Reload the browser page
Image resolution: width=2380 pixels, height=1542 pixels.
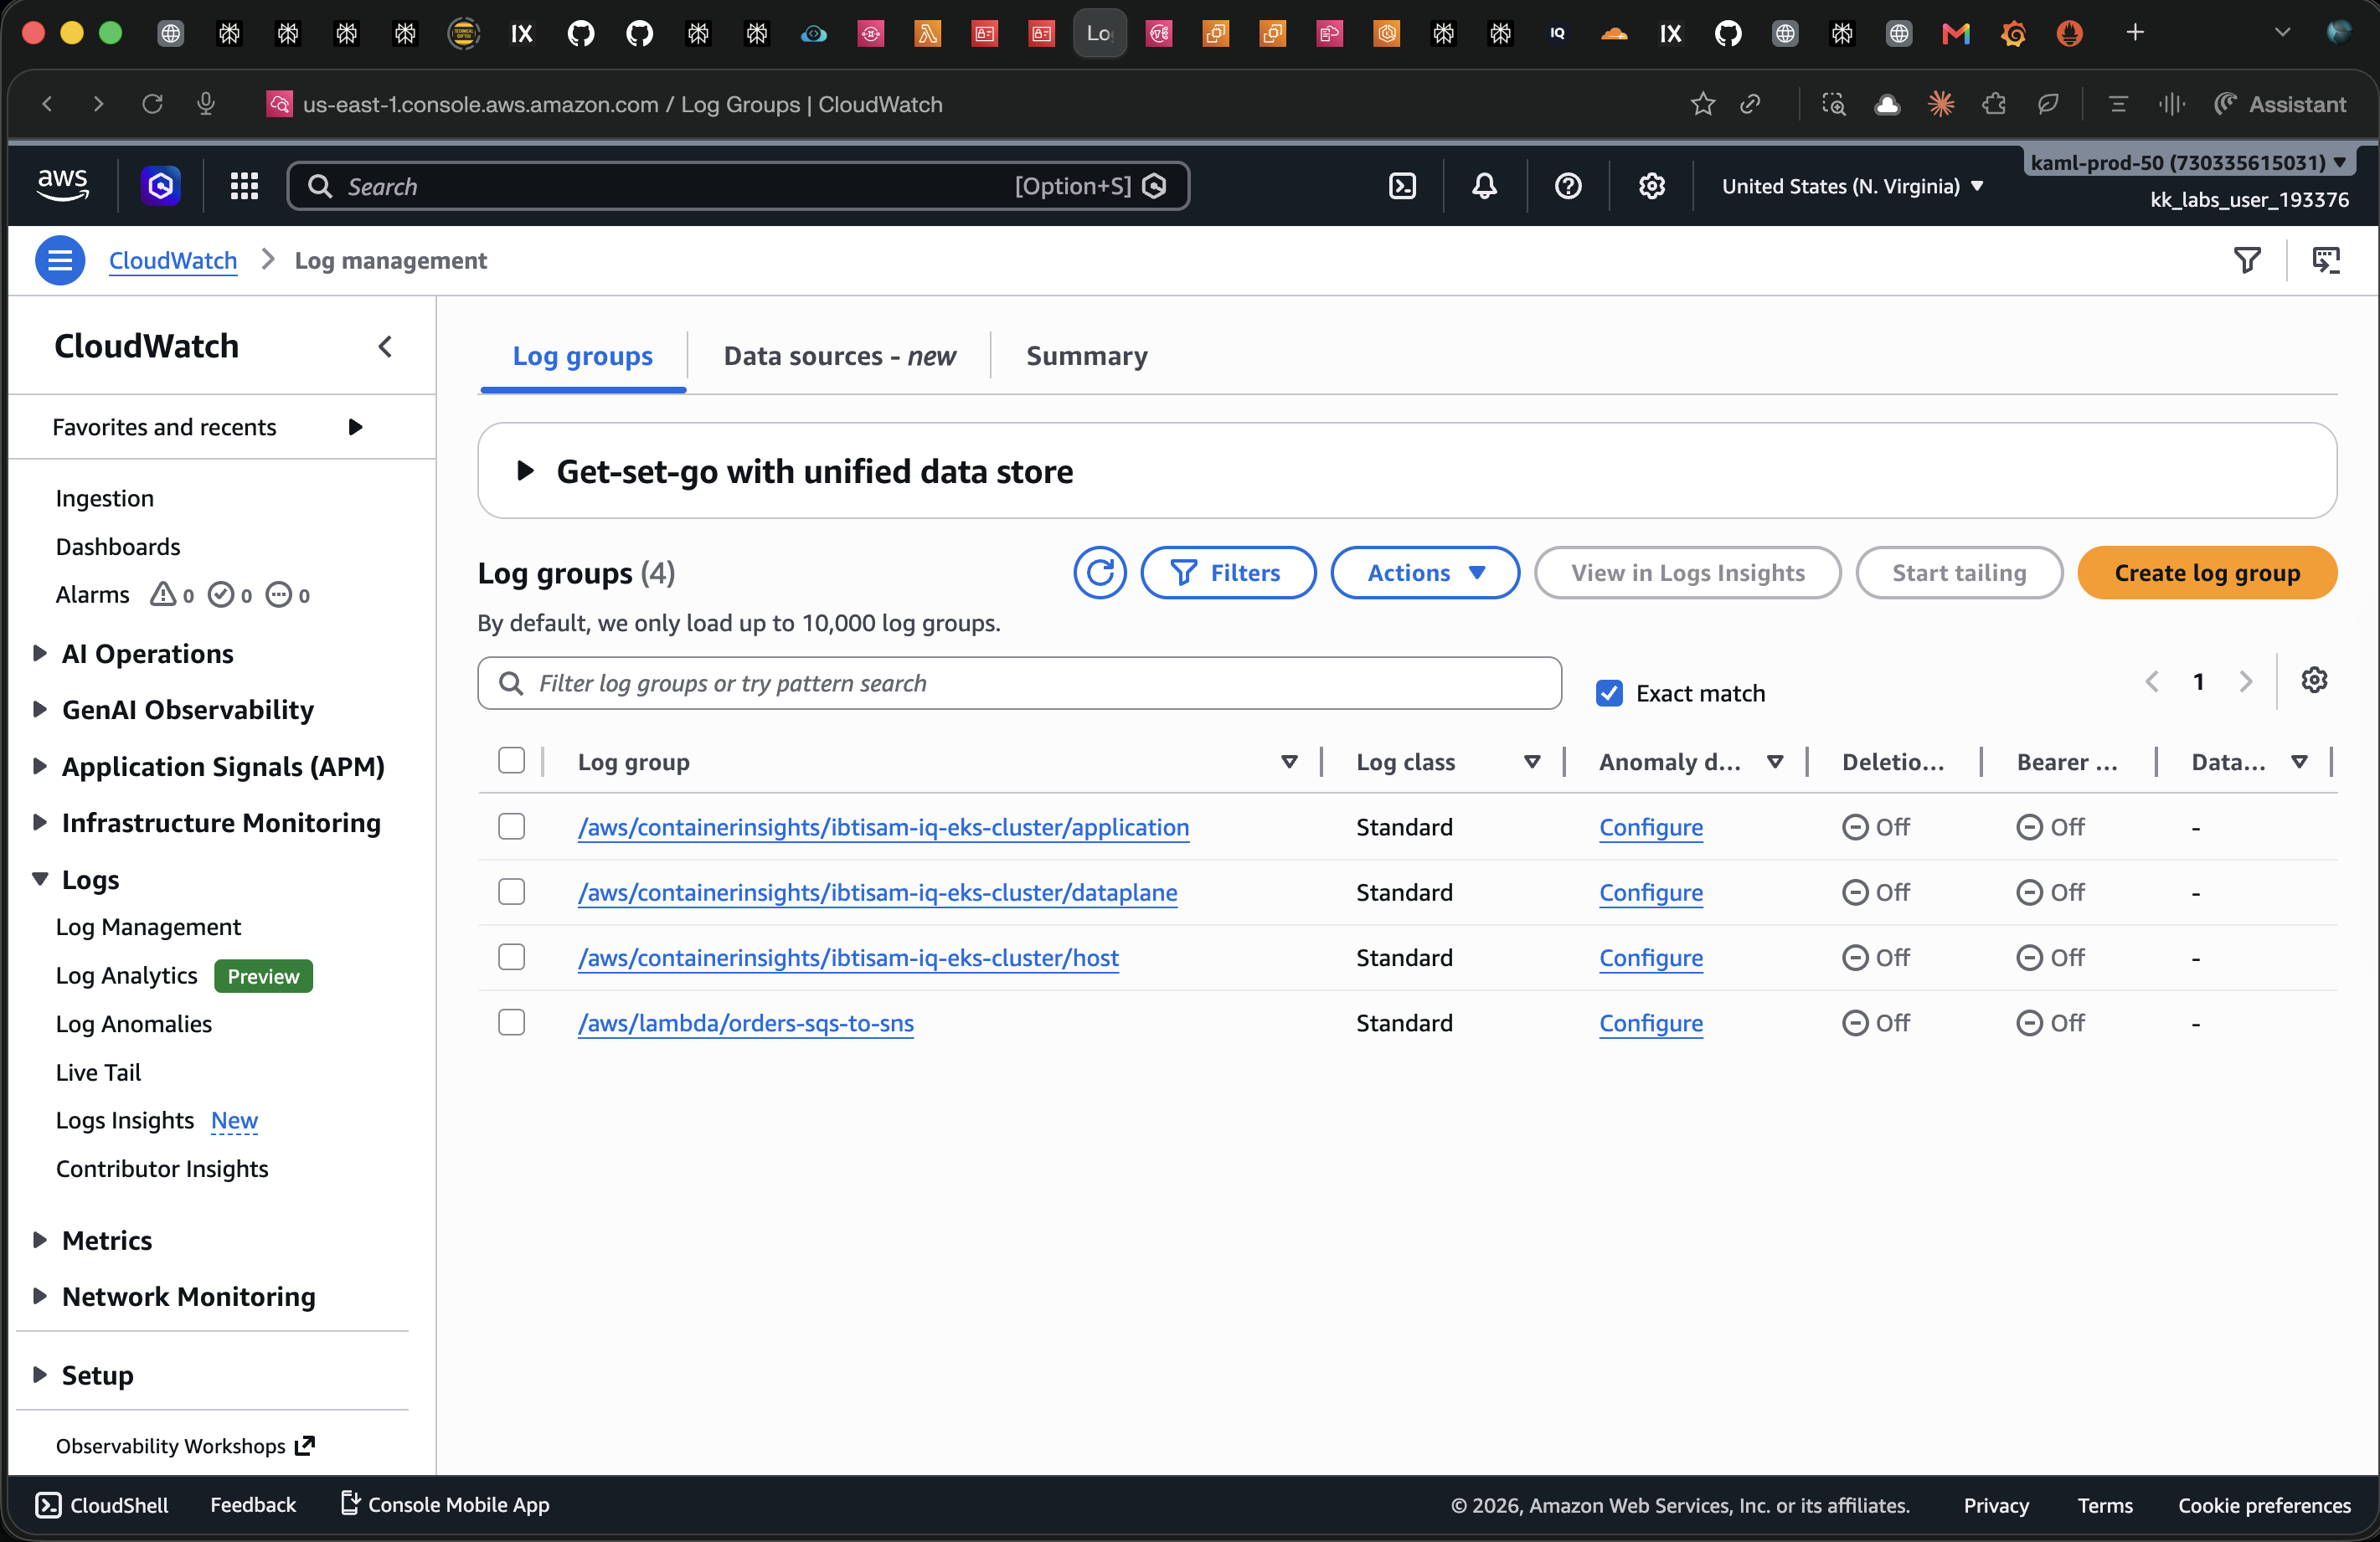152,104
